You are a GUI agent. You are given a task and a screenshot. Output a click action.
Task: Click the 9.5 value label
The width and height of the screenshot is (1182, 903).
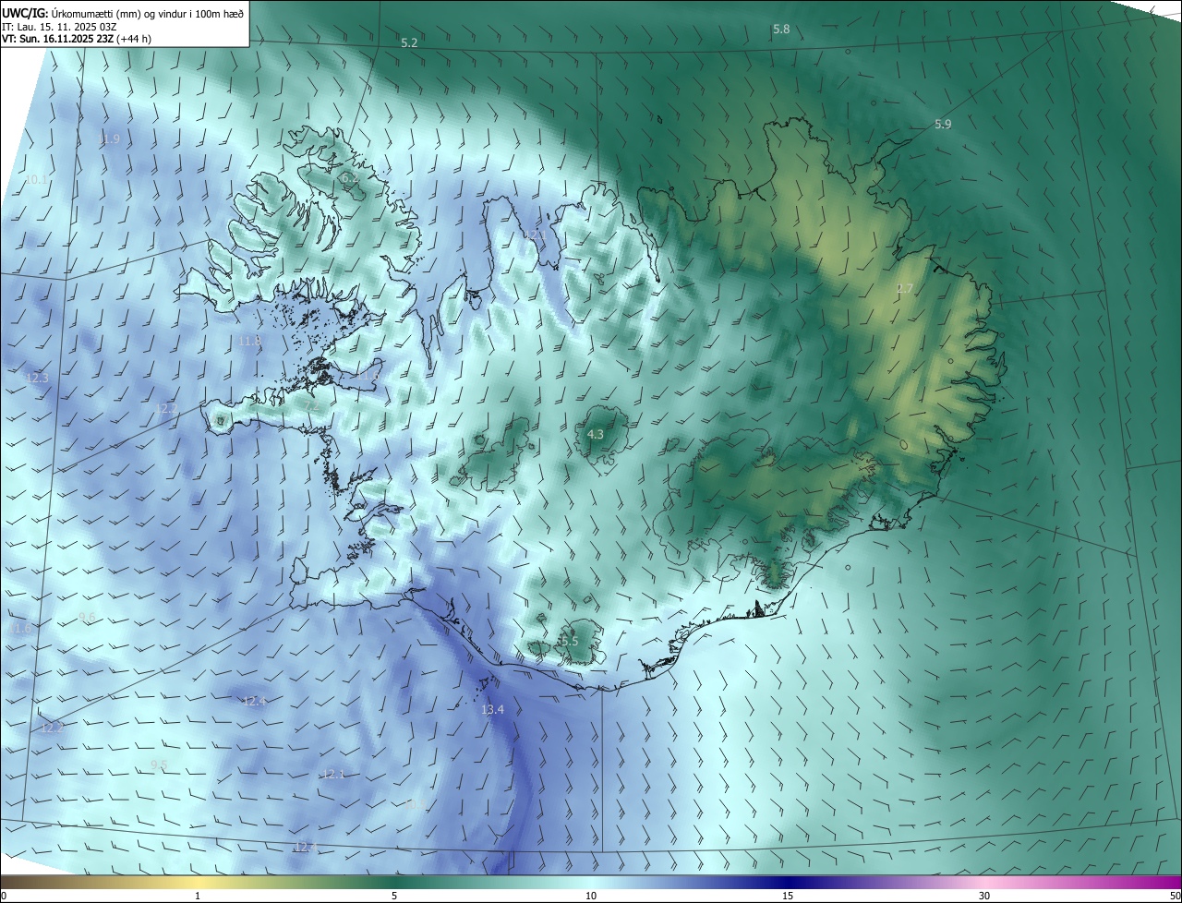click(x=159, y=765)
